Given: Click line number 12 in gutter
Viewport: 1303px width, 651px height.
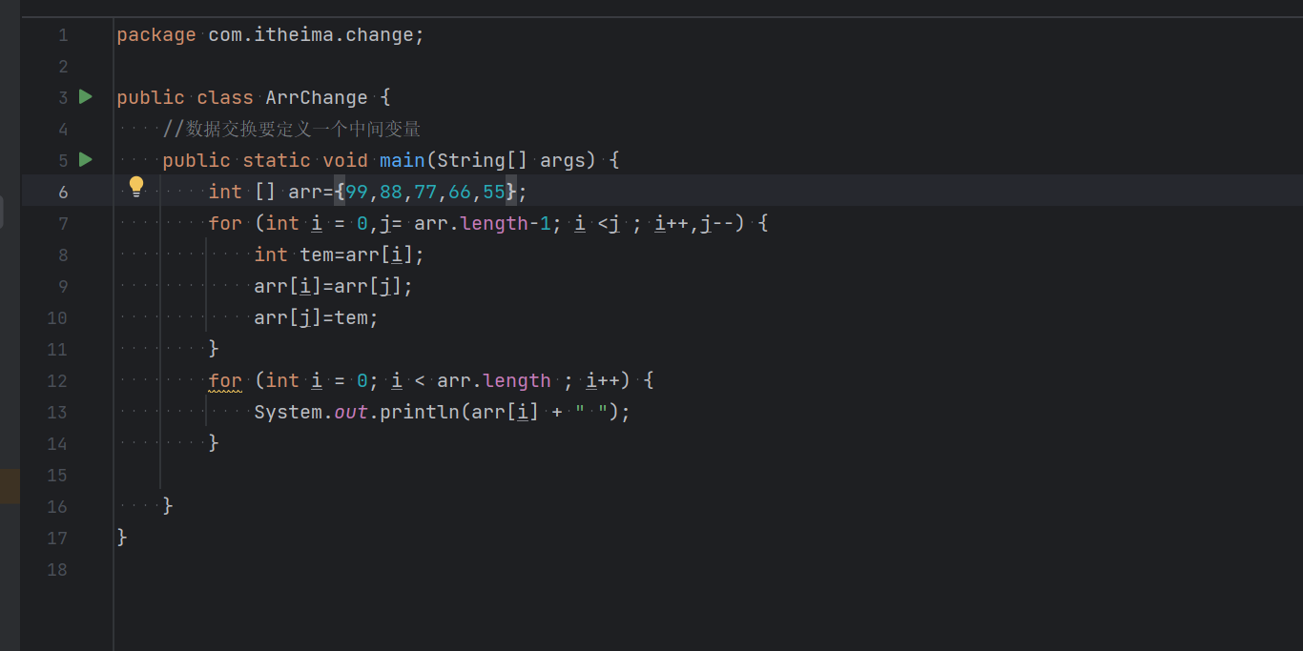Looking at the screenshot, I should point(57,381).
